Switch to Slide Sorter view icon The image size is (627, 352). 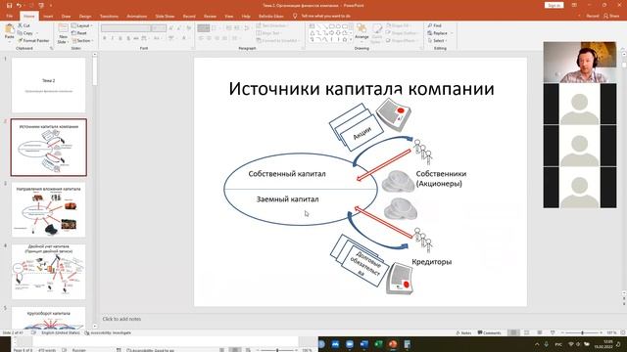(527, 332)
